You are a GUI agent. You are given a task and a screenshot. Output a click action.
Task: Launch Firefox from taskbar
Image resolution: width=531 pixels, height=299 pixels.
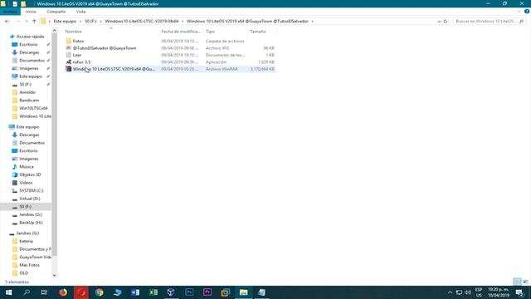(x=63, y=292)
